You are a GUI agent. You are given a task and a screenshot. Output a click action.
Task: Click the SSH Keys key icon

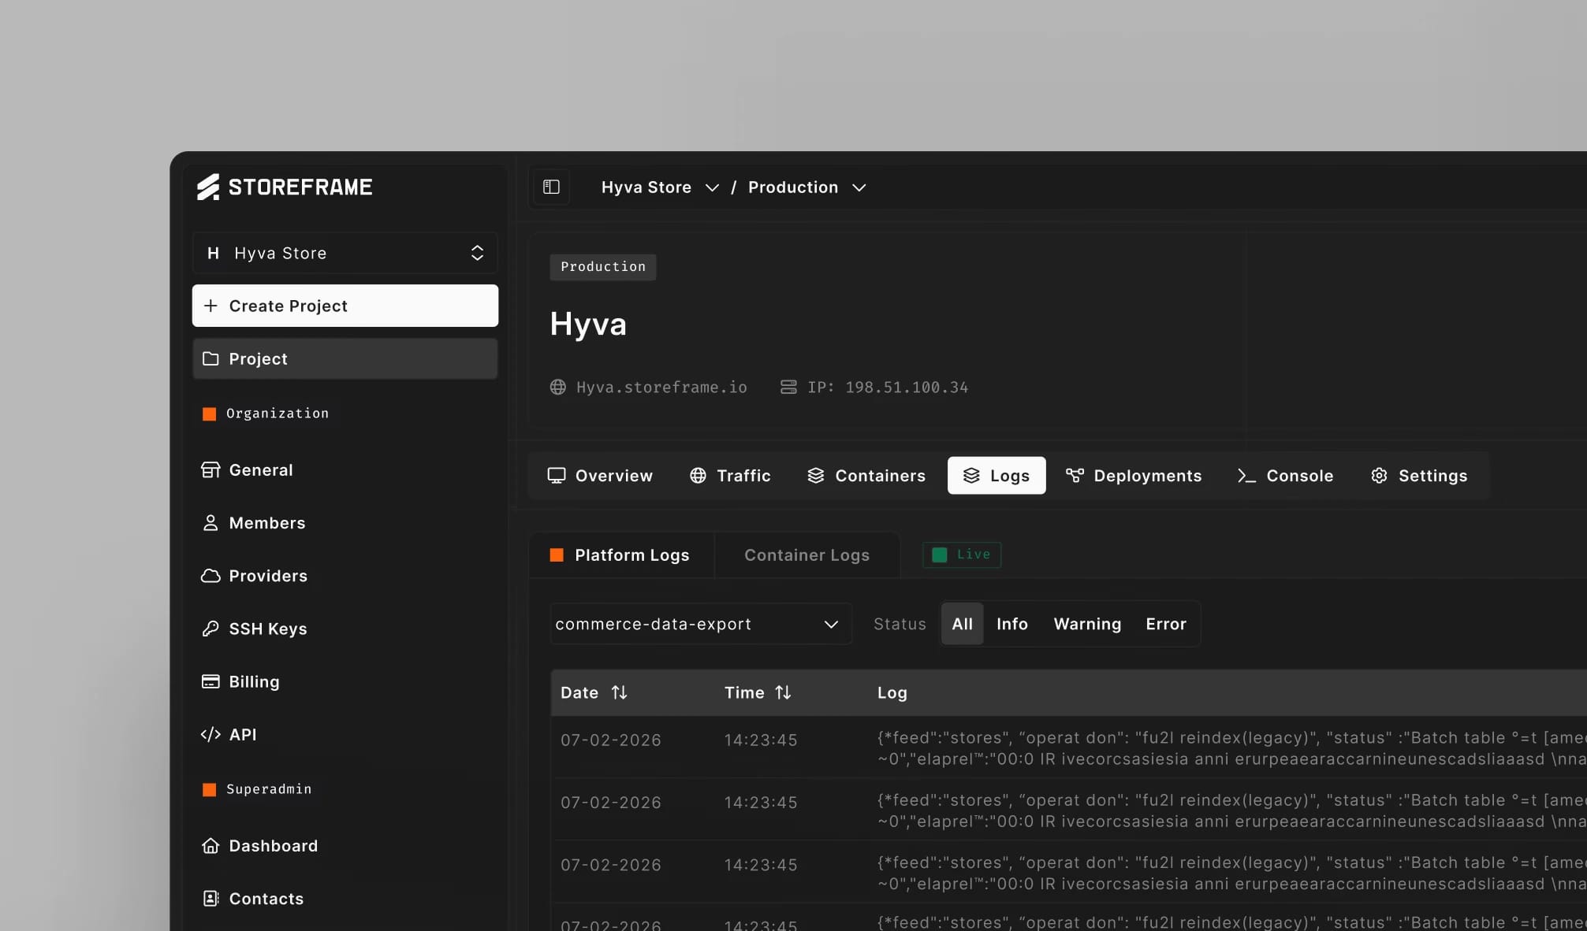pos(210,629)
